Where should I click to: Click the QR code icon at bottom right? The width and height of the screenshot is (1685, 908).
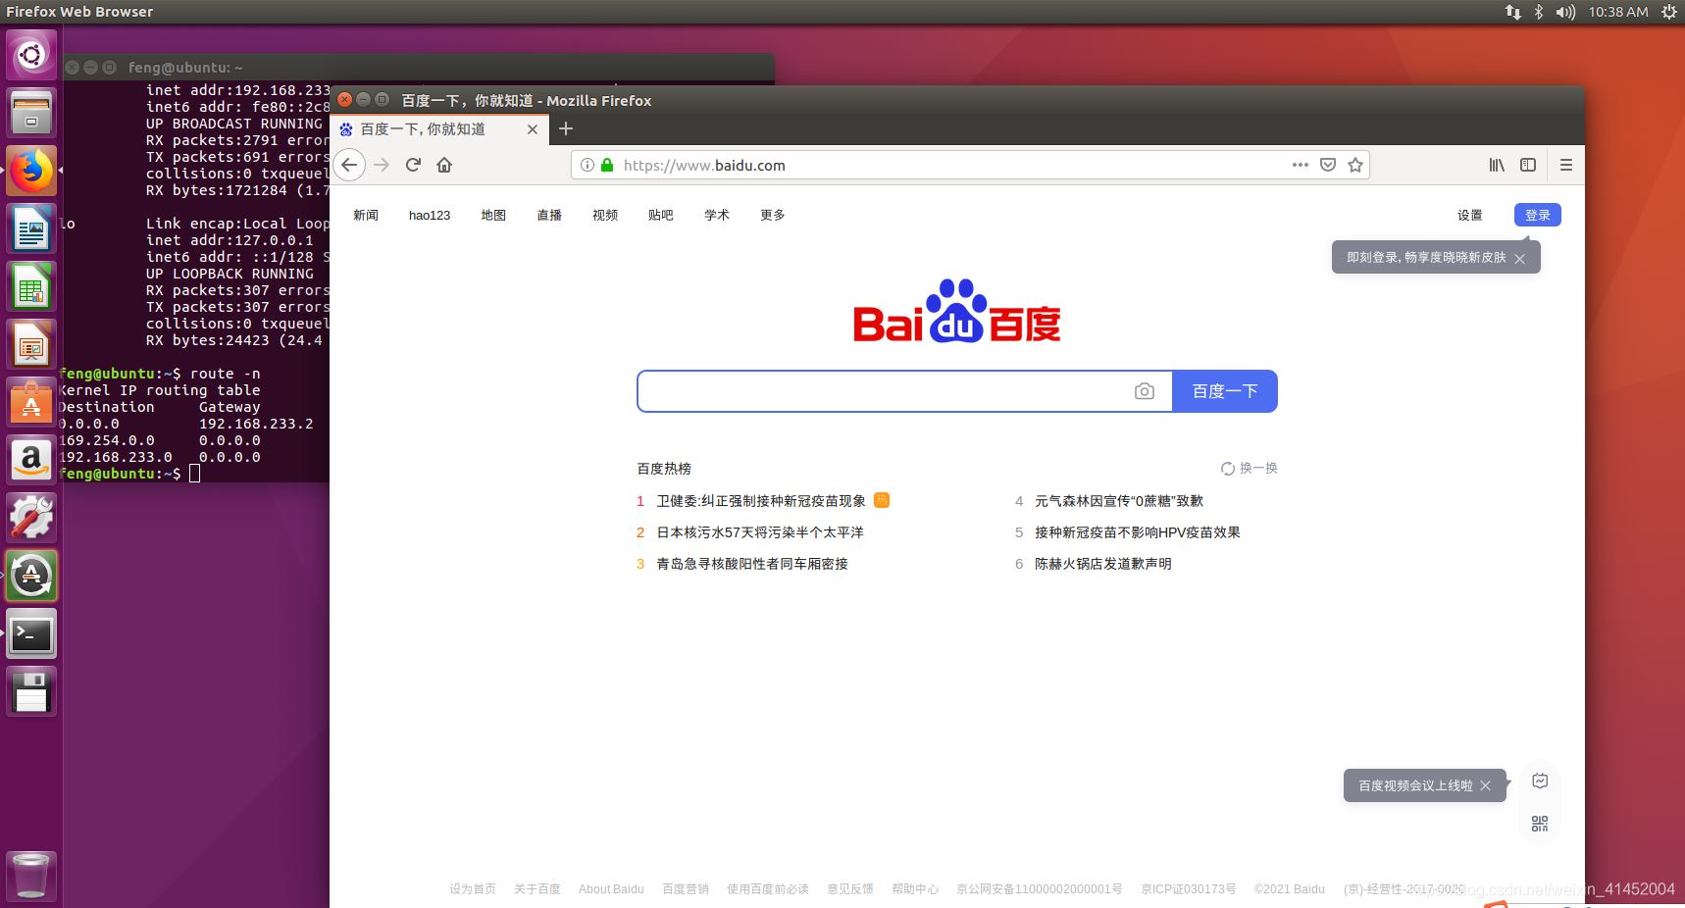point(1540,824)
